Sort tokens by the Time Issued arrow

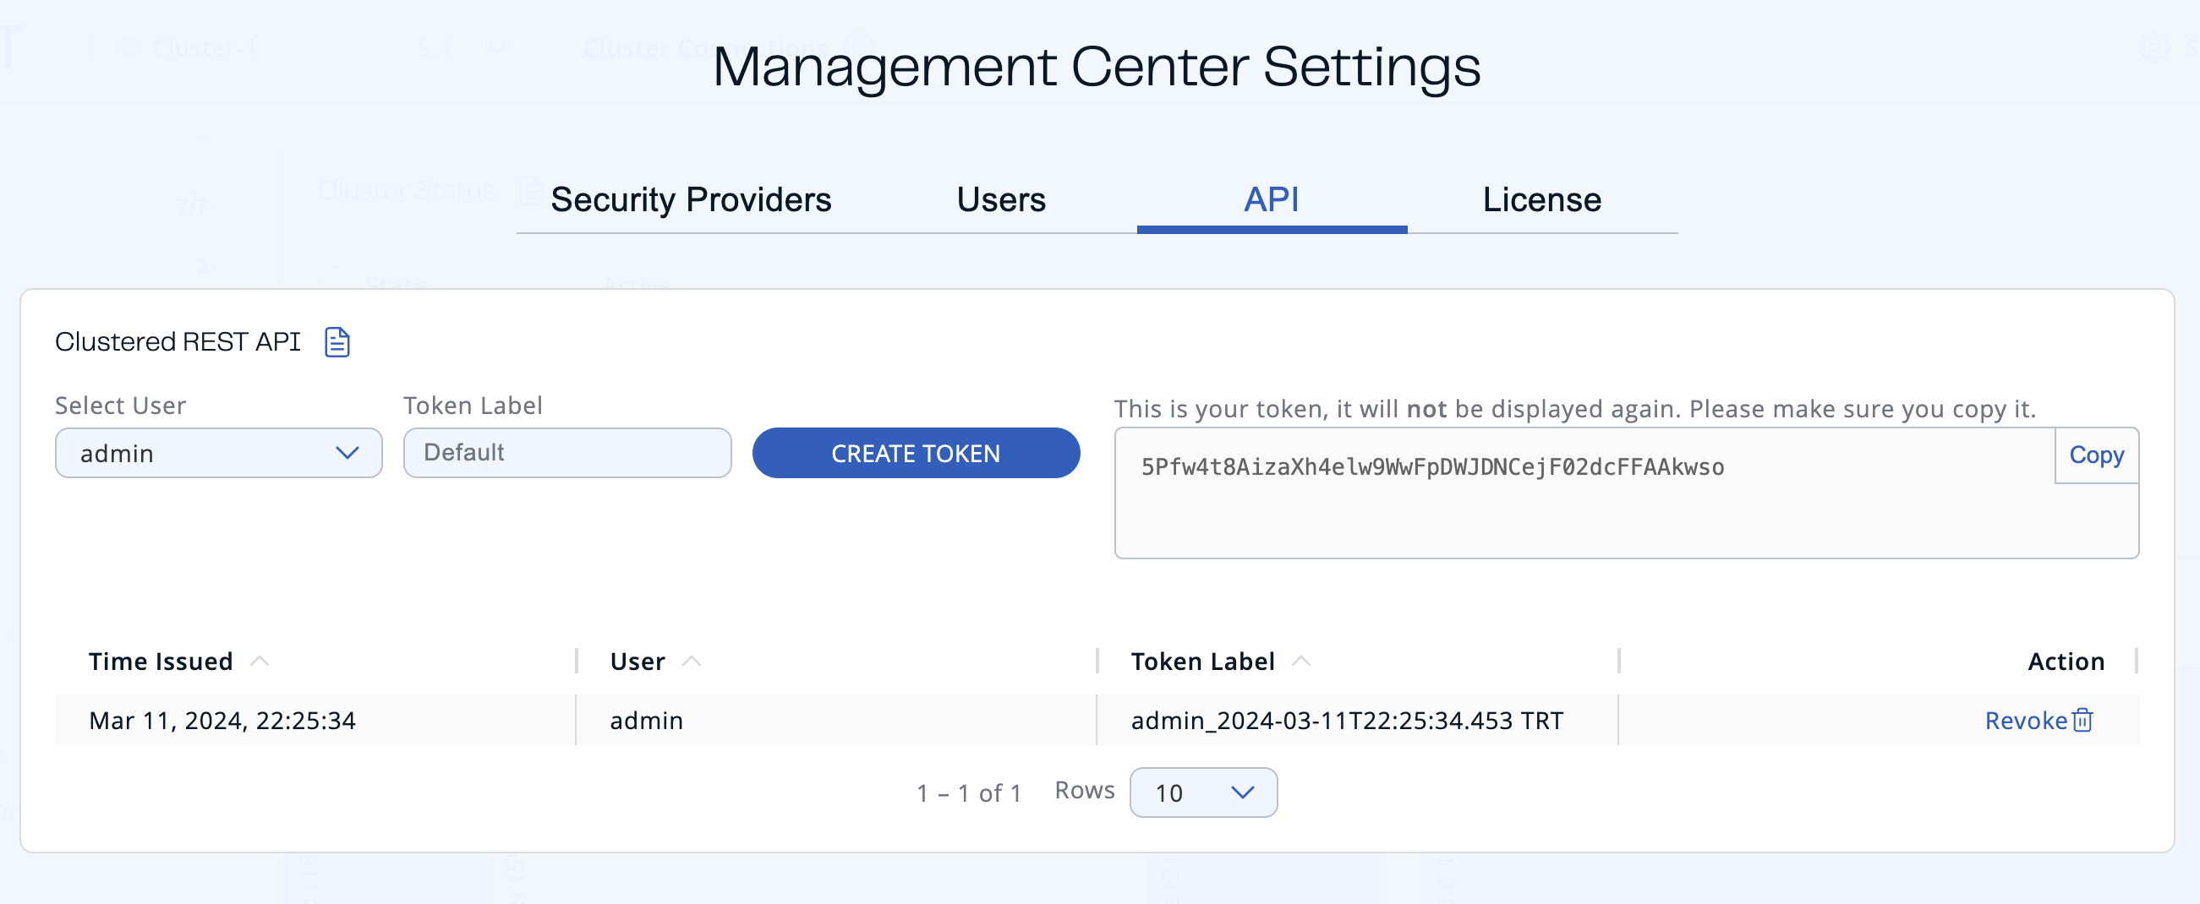pyautogui.click(x=261, y=660)
